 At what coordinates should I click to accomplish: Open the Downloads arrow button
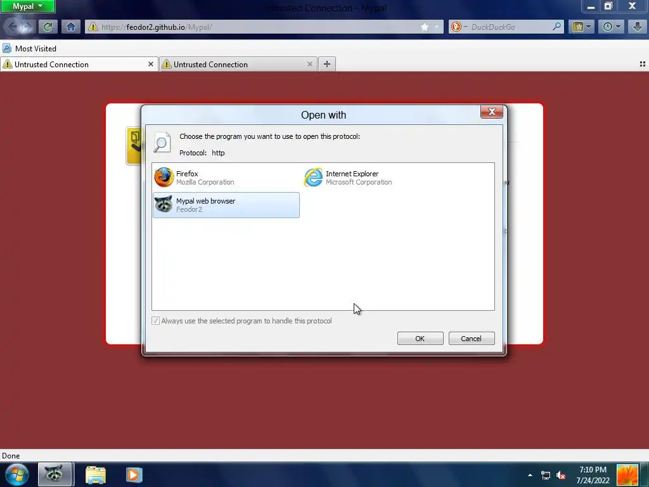point(638,27)
